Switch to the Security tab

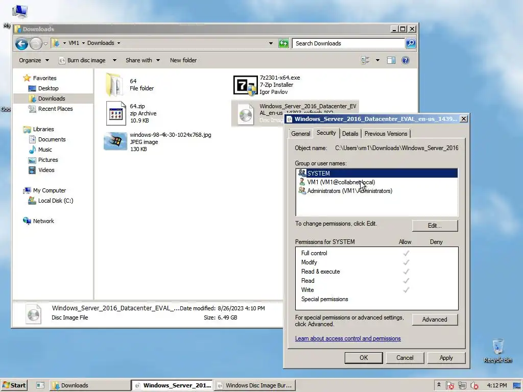coord(326,133)
